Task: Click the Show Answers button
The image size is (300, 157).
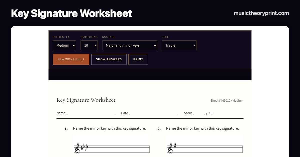Action: pyautogui.click(x=109, y=59)
